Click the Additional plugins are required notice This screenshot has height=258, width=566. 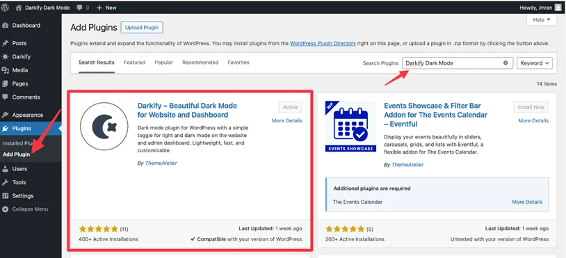[x=437, y=194]
